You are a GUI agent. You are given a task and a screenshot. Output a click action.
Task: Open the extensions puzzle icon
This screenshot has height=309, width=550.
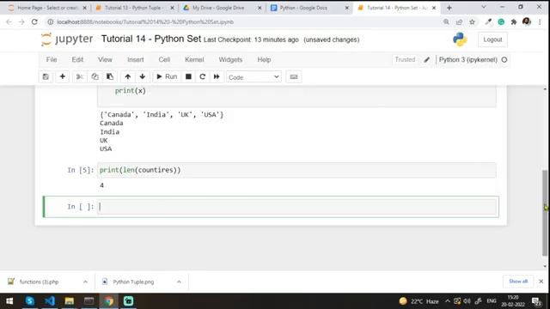(x=514, y=21)
